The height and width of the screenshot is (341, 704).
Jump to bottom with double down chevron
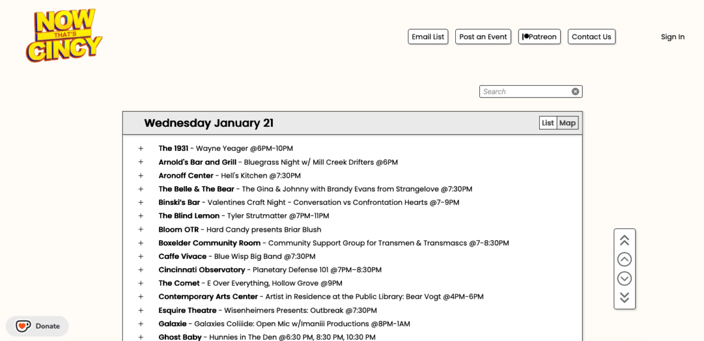pyautogui.click(x=624, y=298)
